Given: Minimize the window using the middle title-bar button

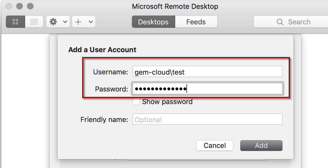Looking at the screenshot, I should point(20,6).
